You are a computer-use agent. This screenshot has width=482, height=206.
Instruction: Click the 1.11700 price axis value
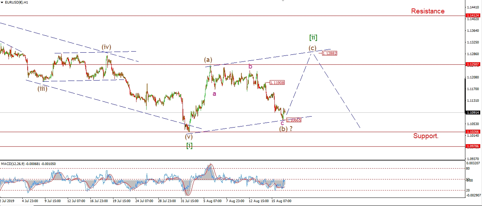coord(473,89)
